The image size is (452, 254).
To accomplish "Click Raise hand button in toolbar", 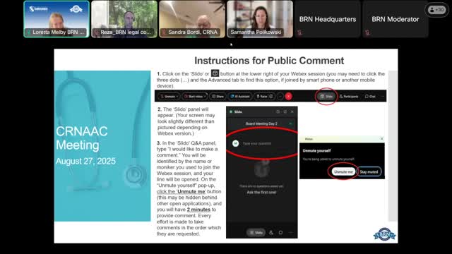I will [262, 97].
